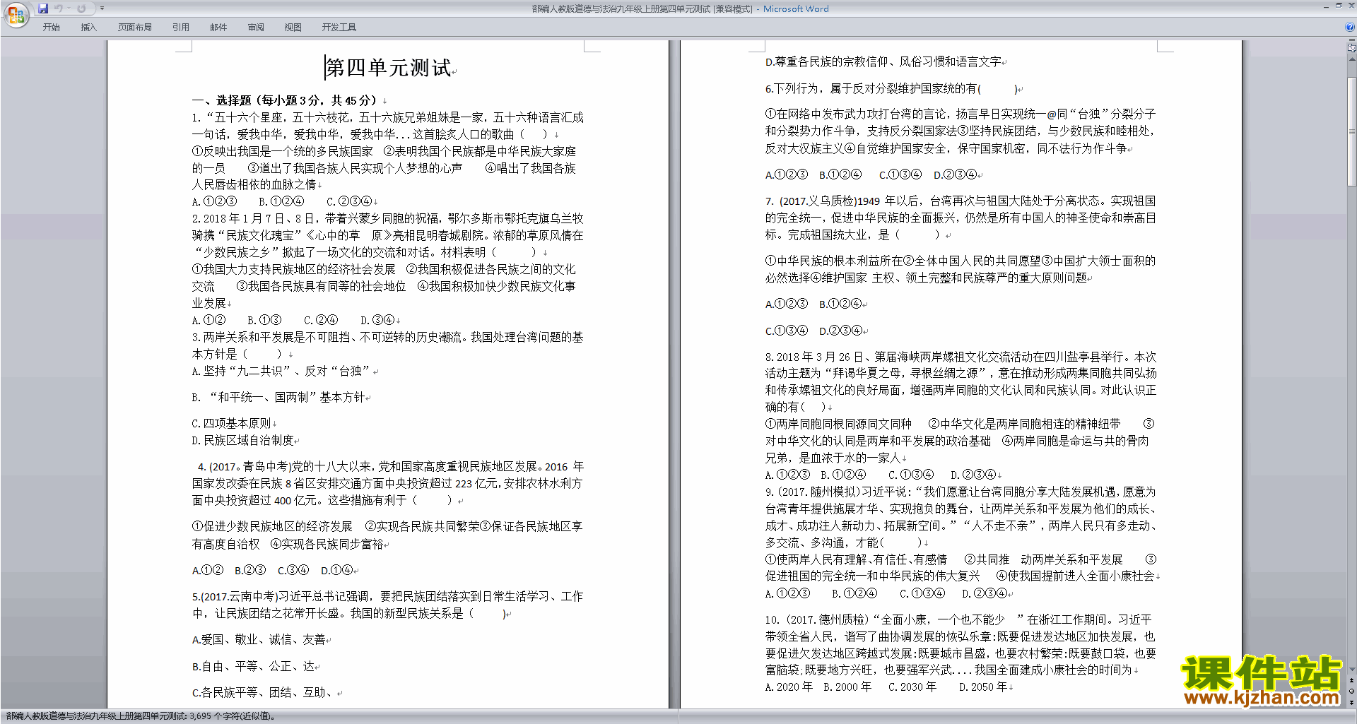Click question 2 answer D.③④
Screen dimensions: 1357x724
[377, 320]
